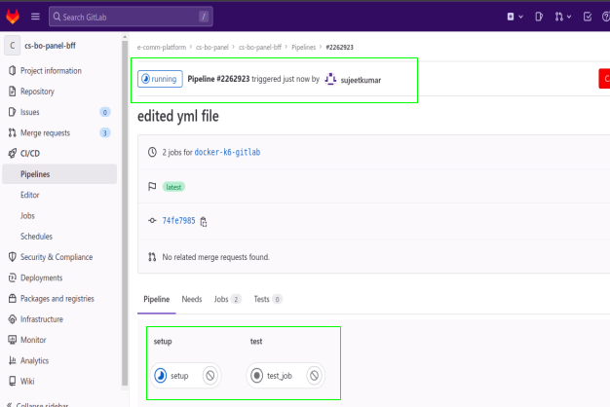Click the running status badge
Screen dimensions: 610x407
[x=160, y=79]
